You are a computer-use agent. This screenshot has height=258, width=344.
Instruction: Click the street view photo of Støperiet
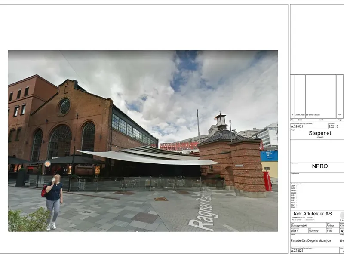click(143, 141)
